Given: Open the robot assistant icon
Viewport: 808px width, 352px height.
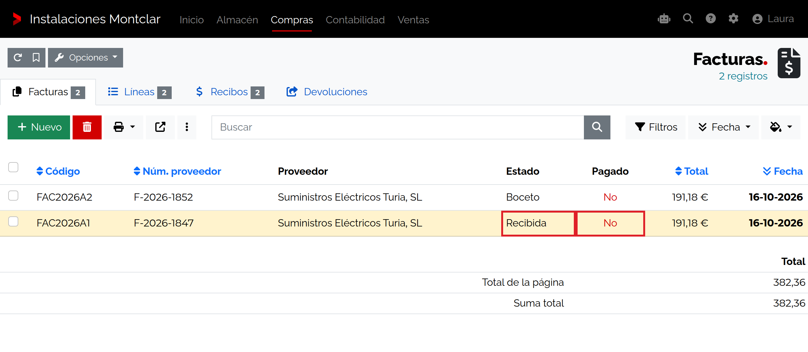Looking at the screenshot, I should click(x=664, y=19).
